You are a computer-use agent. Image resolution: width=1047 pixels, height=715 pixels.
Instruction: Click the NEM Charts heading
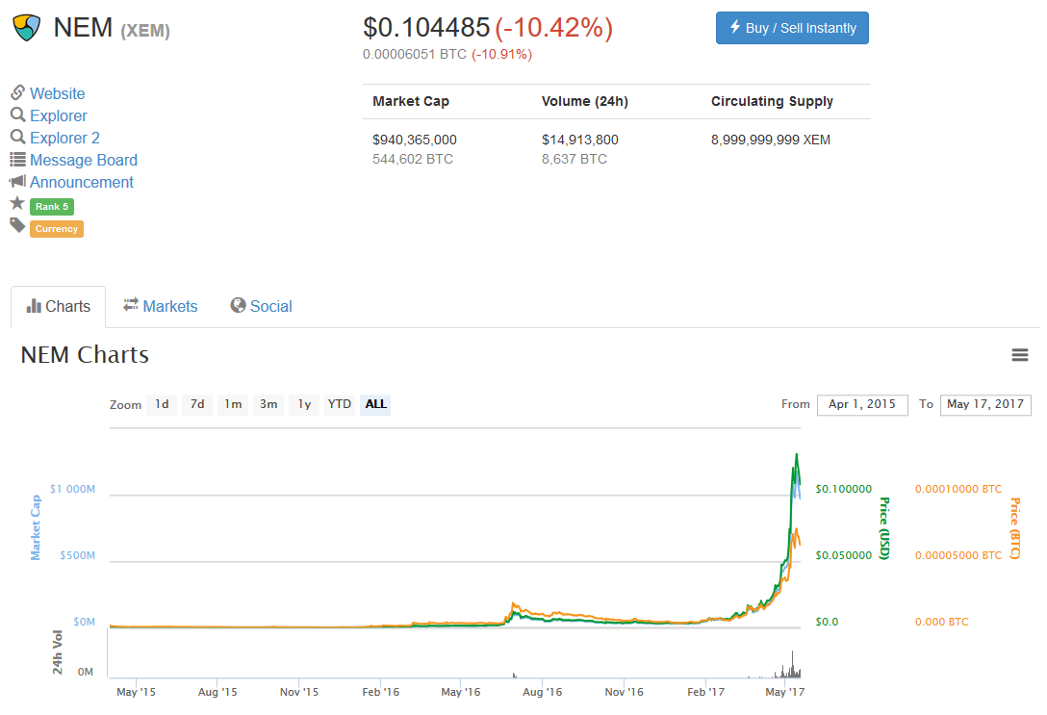pos(85,355)
